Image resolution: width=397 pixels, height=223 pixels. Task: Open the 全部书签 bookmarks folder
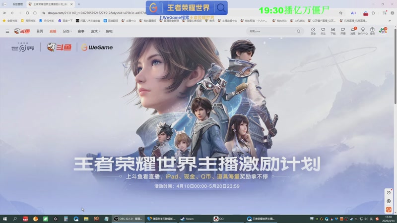10,21
